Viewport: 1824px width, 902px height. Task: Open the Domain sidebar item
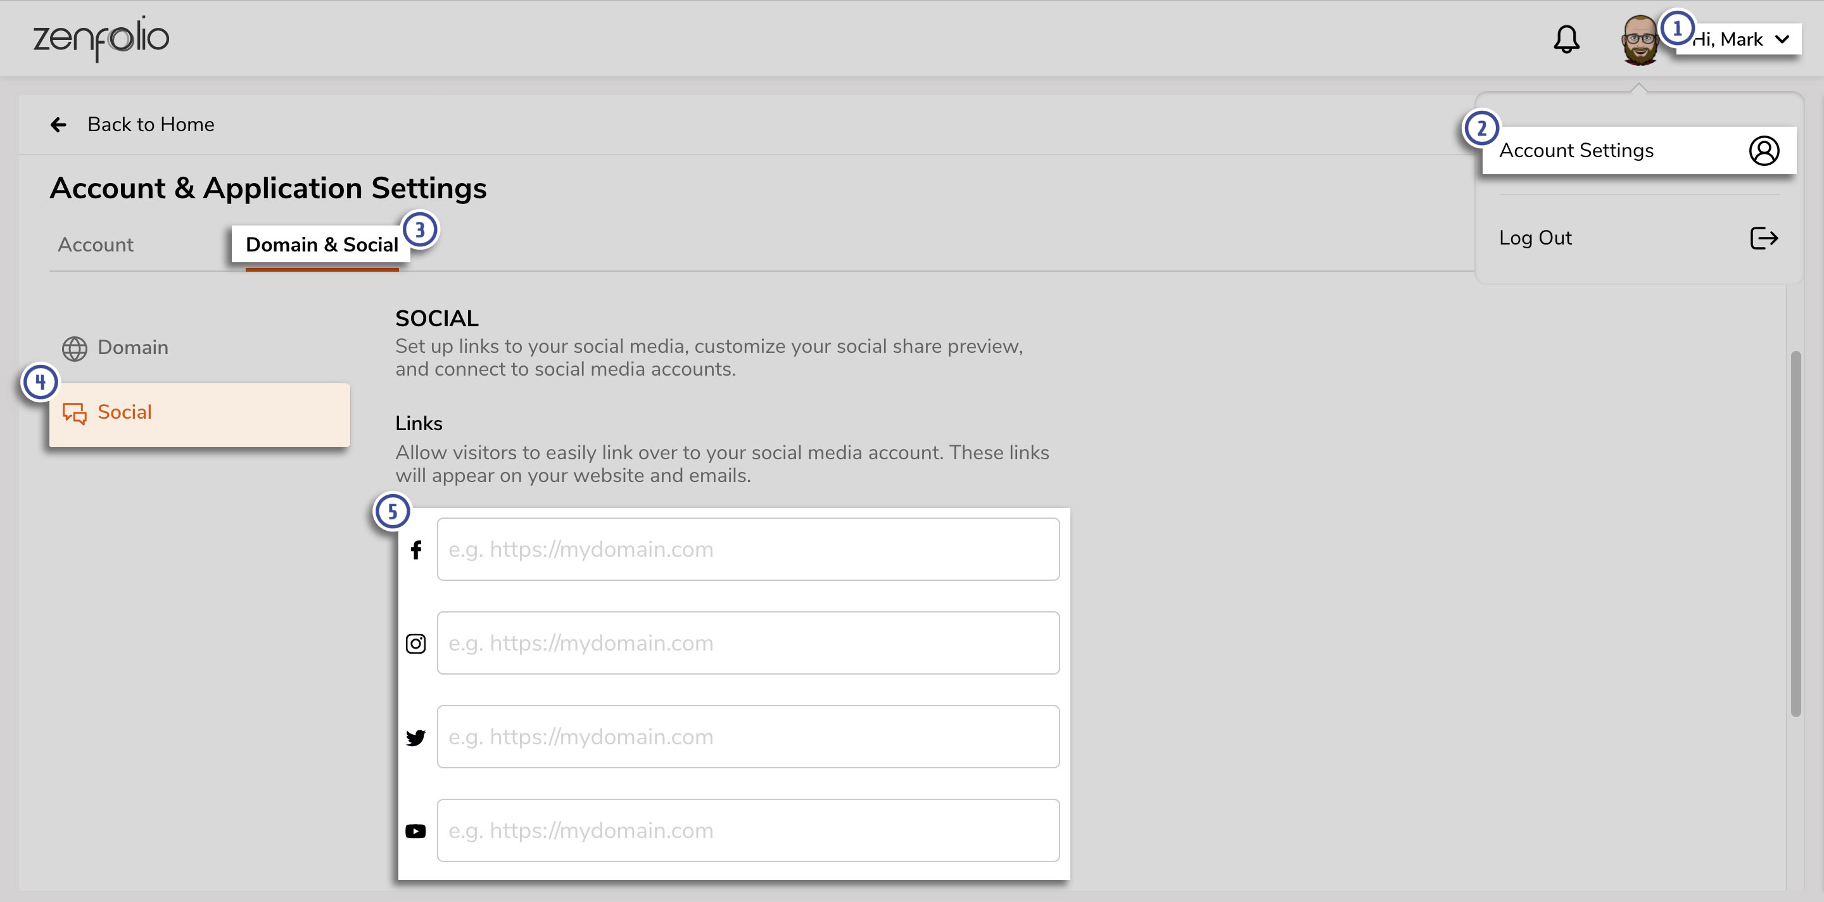tap(132, 348)
